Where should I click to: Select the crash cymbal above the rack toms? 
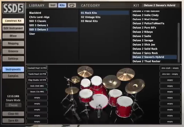(x=85, y=71)
